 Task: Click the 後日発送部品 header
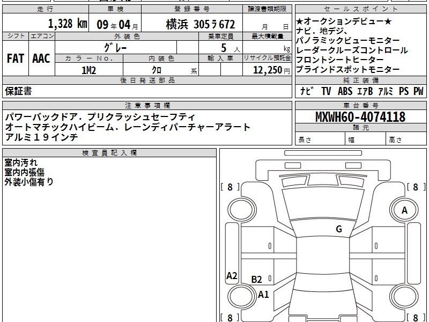click(147, 80)
